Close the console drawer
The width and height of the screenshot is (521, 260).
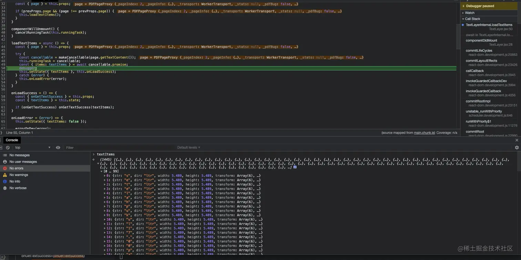click(517, 140)
